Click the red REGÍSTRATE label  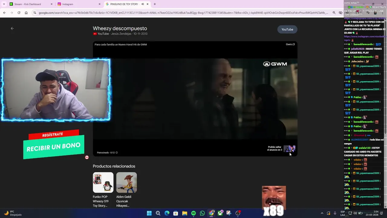click(x=54, y=134)
